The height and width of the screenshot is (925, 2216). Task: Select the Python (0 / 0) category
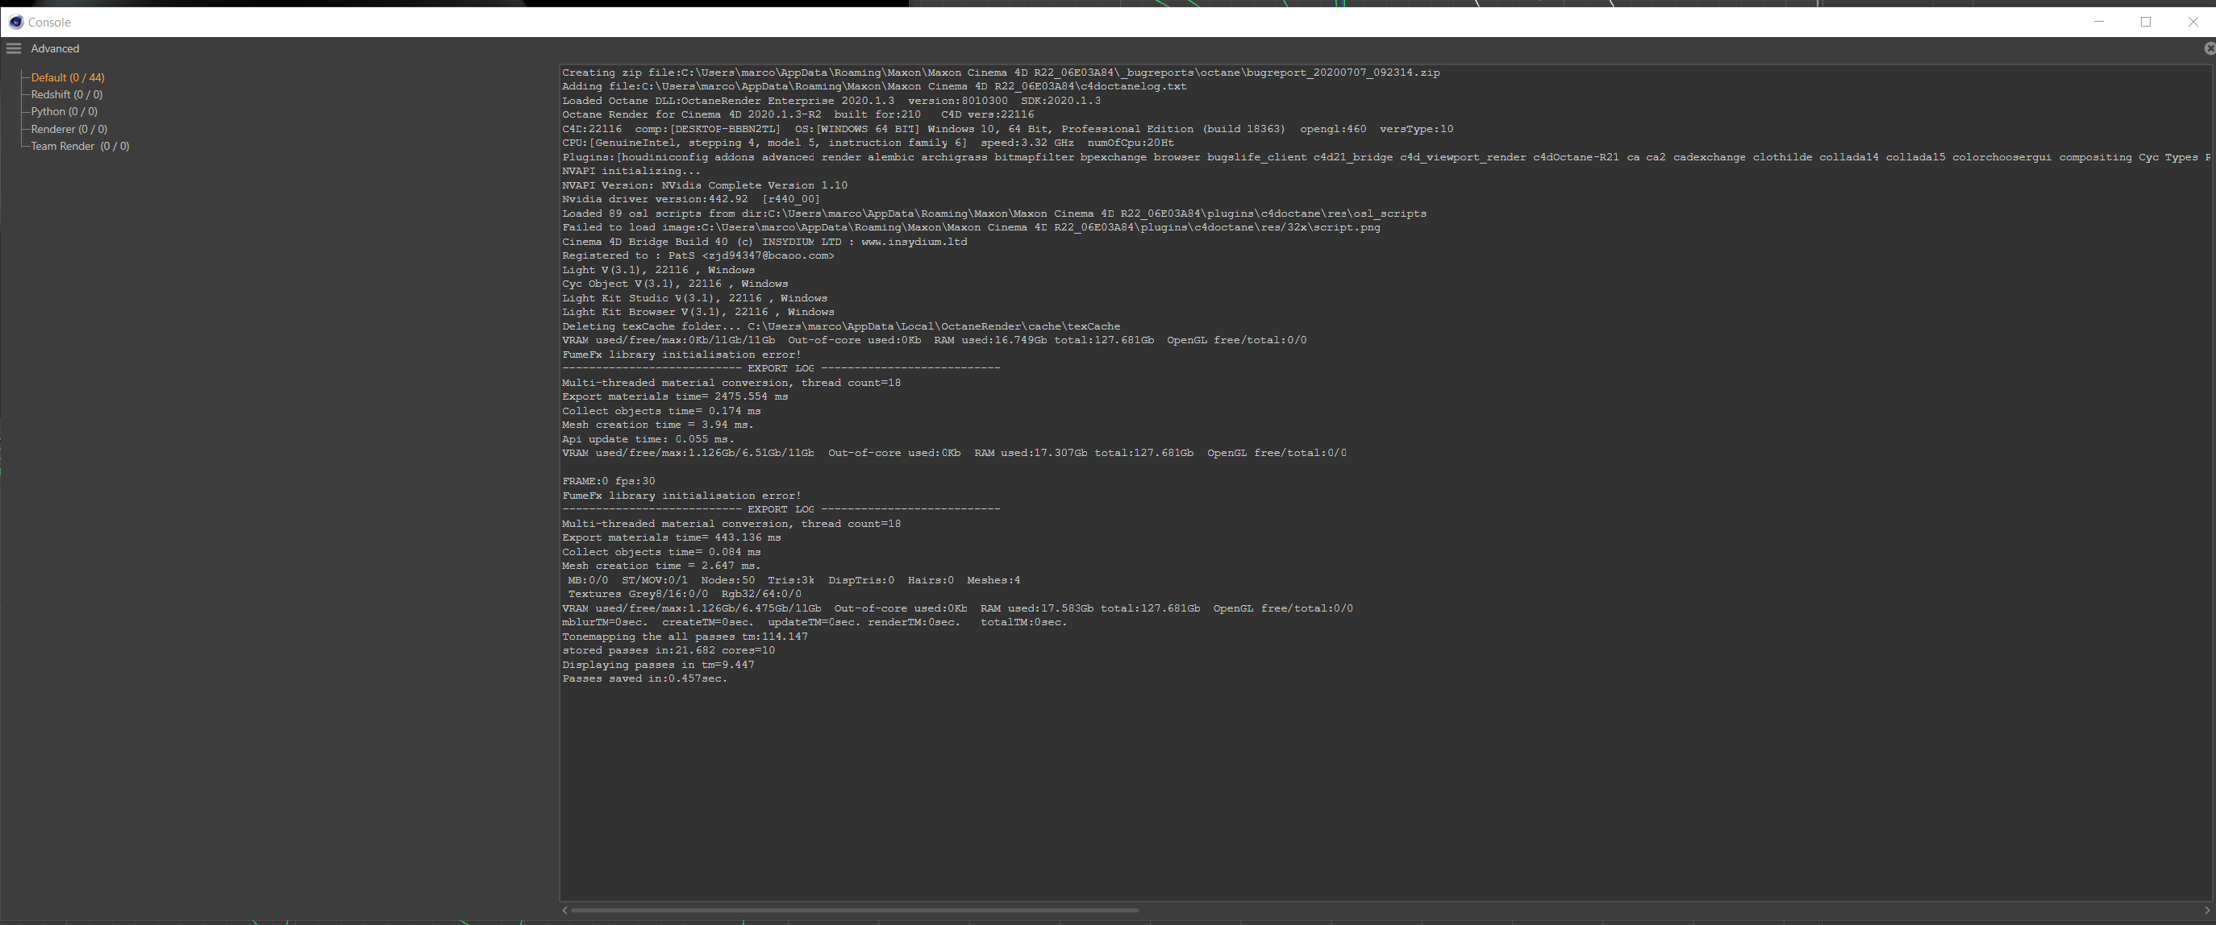coord(64,112)
